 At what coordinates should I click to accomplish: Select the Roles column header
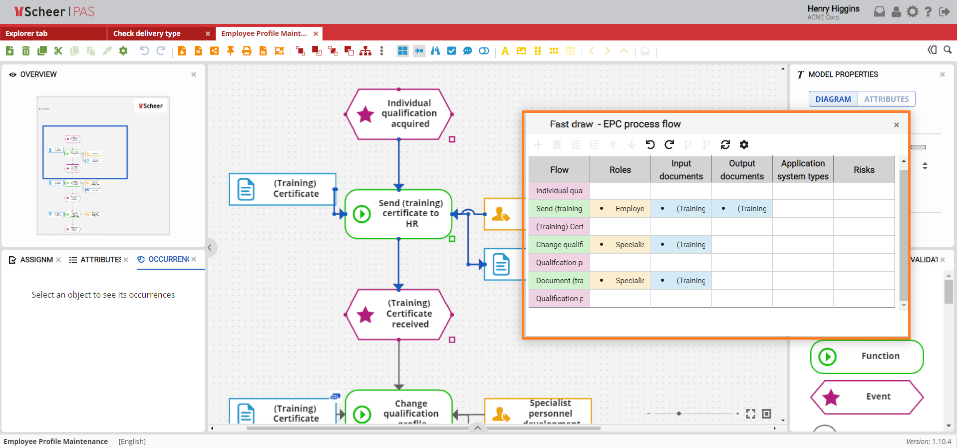pos(620,170)
